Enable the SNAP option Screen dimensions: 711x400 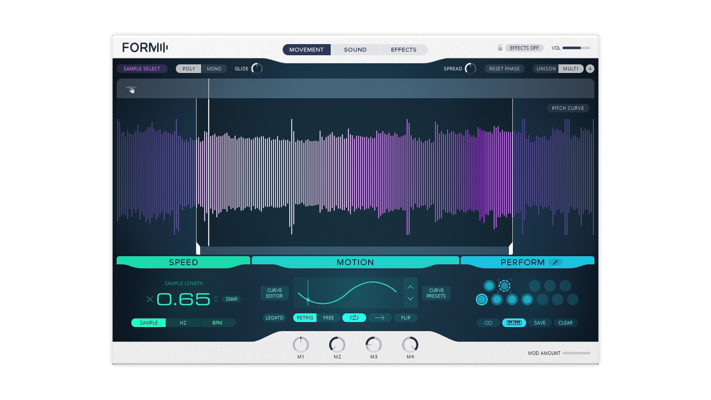point(231,299)
